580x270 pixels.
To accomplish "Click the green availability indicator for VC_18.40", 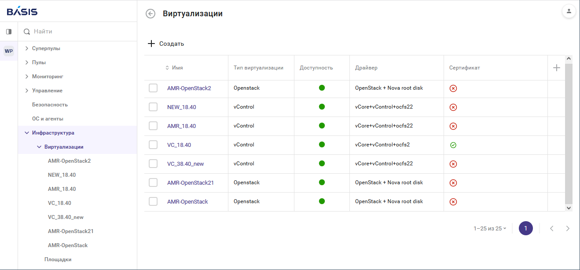I will 322,144.
